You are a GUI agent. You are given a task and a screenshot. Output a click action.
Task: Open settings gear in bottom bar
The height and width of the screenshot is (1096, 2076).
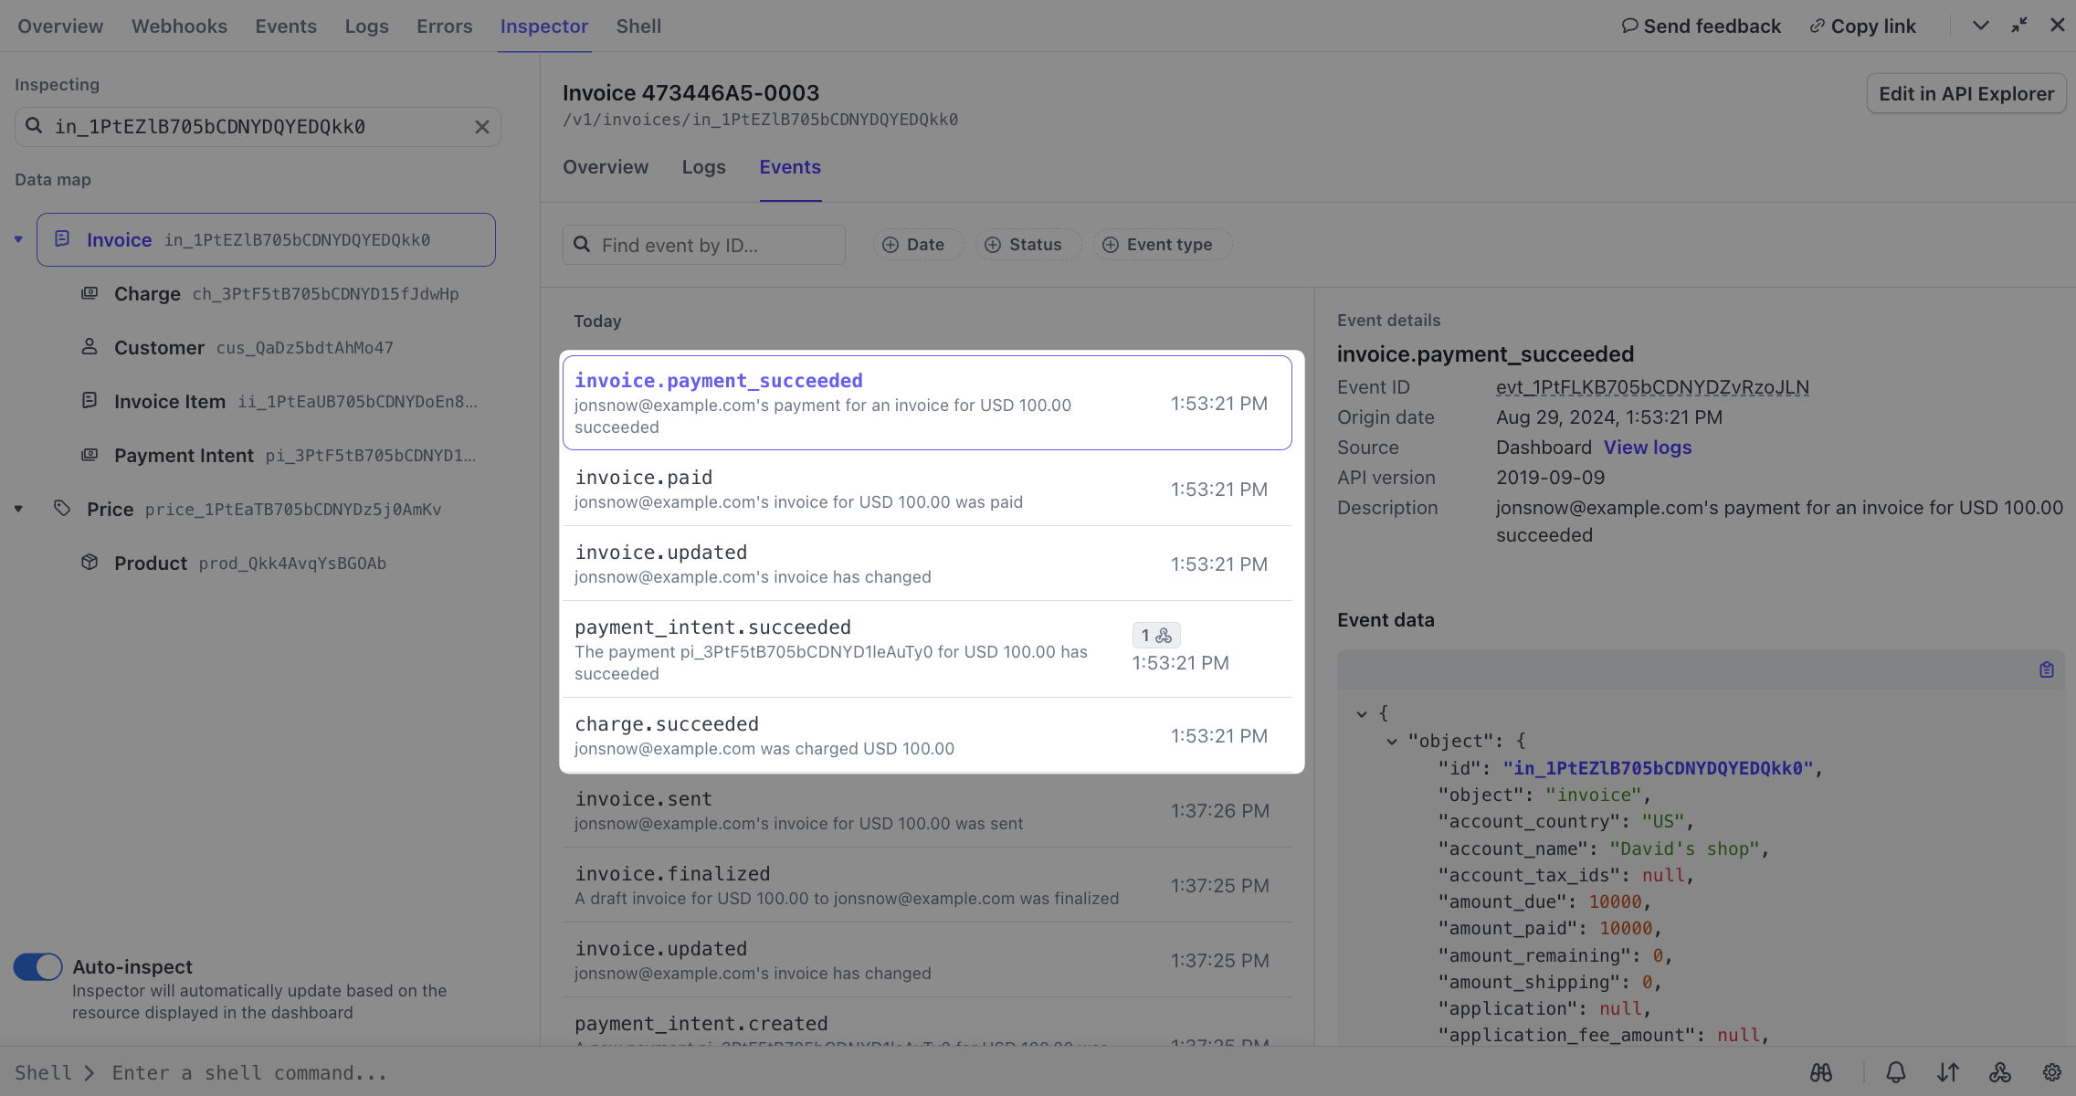pos(2052,1072)
